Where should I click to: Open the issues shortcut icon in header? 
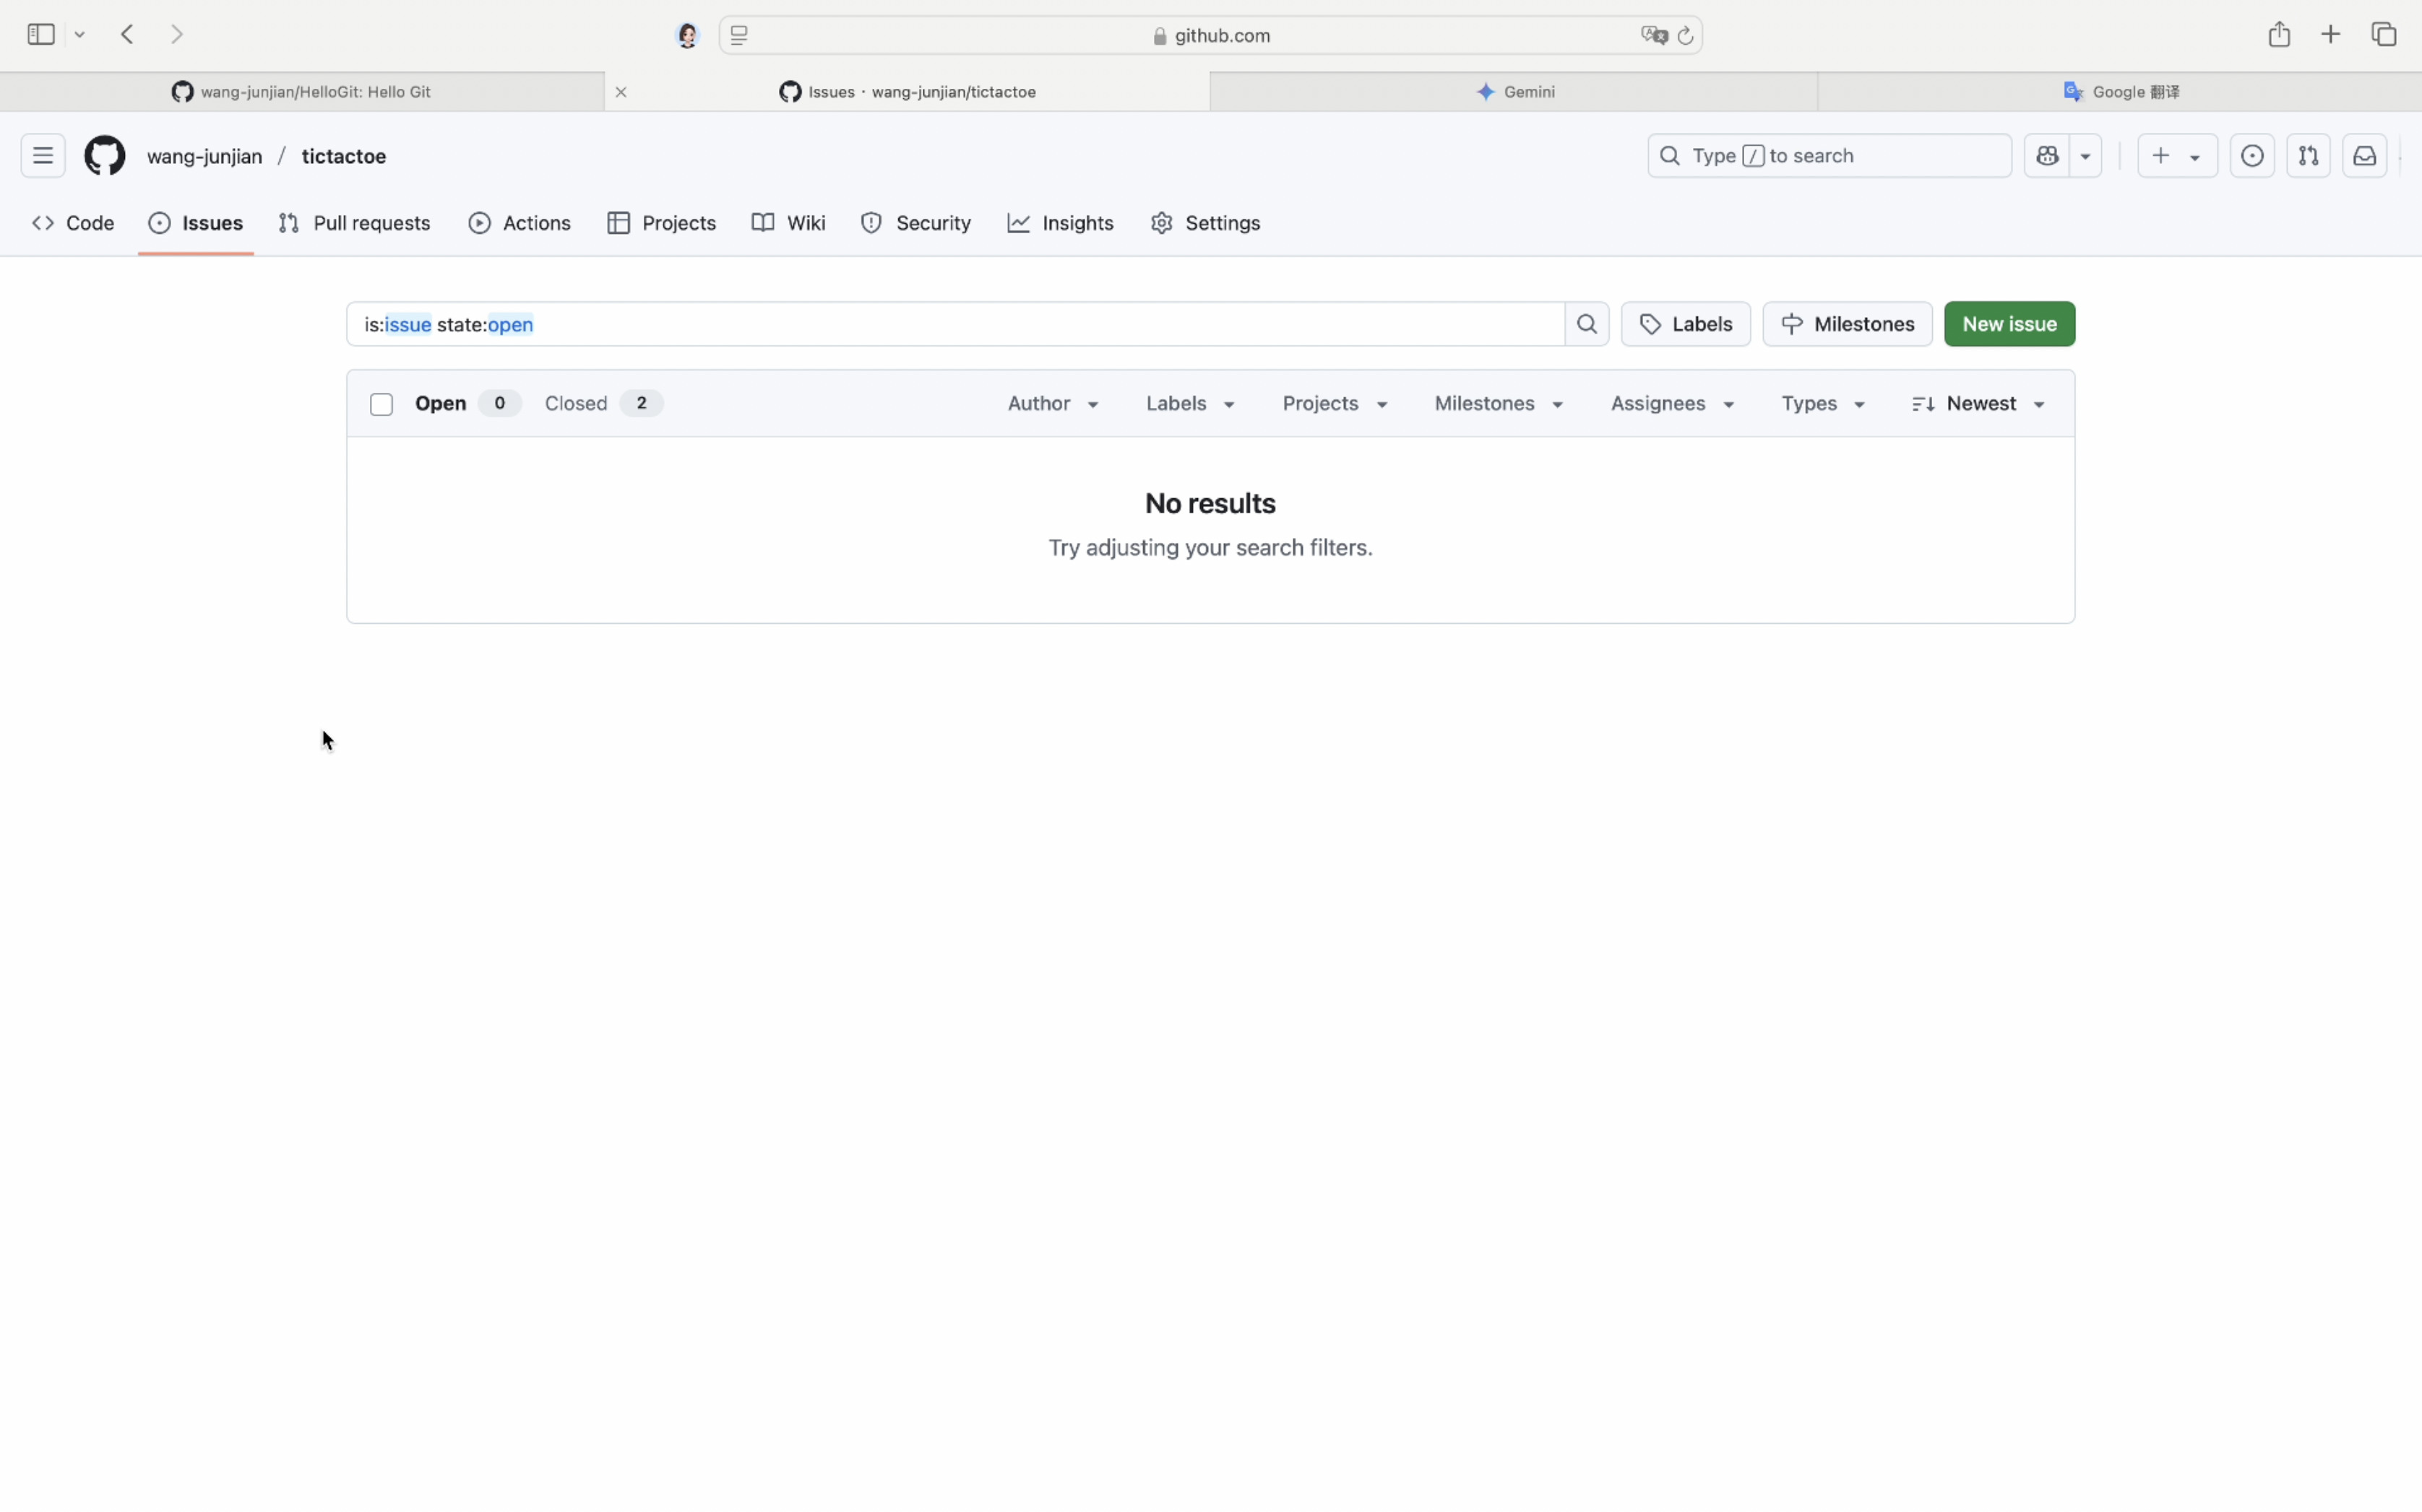(2252, 156)
